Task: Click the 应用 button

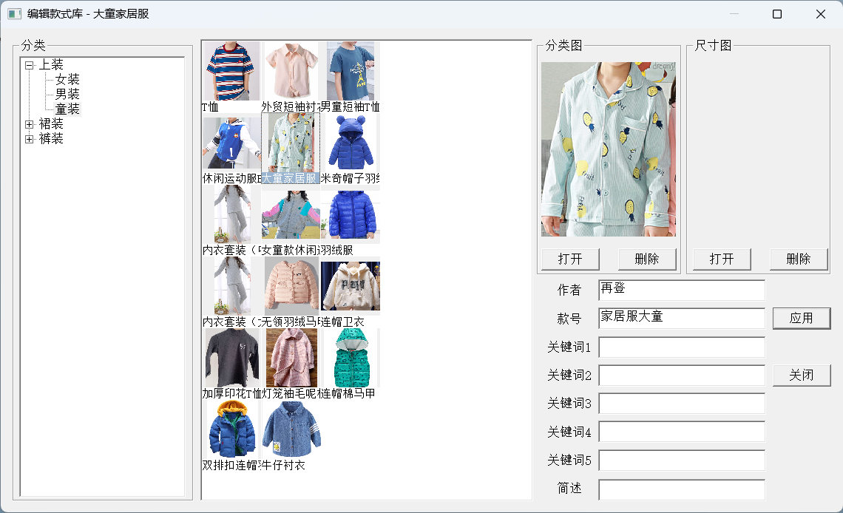Action: tap(802, 318)
